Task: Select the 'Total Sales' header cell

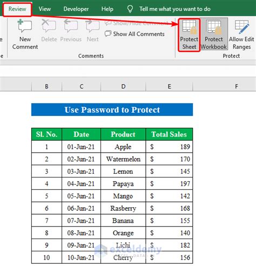Action: (x=169, y=134)
